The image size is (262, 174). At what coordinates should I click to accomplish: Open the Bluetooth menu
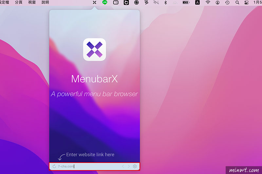165,2
